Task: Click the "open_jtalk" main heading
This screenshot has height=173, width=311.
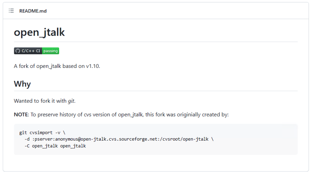Action: point(39,33)
